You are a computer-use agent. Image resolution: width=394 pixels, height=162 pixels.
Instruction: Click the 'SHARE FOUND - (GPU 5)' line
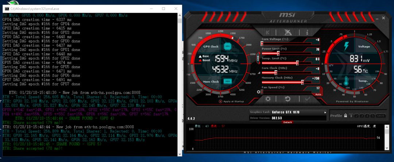point(52,144)
